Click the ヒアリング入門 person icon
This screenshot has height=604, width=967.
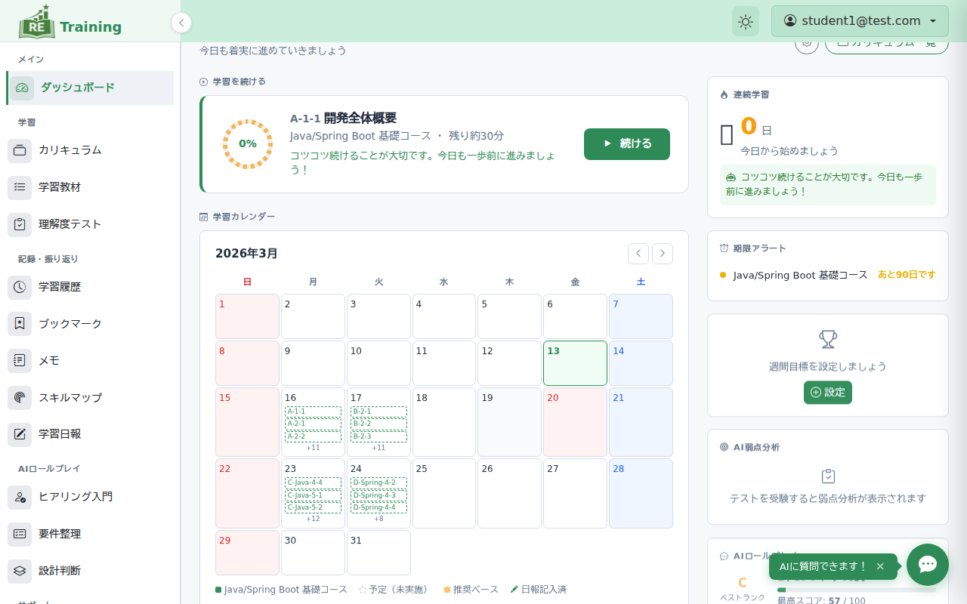[x=20, y=497]
